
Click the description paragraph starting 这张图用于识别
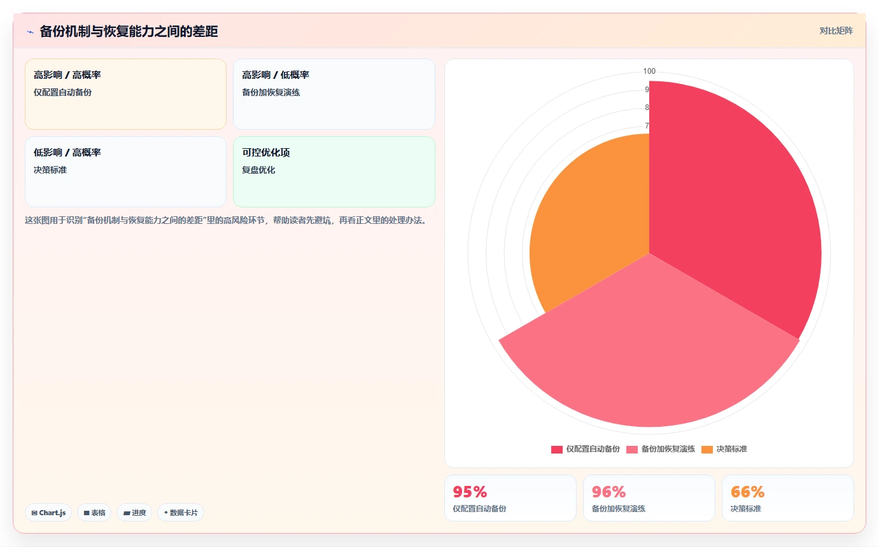tap(225, 221)
